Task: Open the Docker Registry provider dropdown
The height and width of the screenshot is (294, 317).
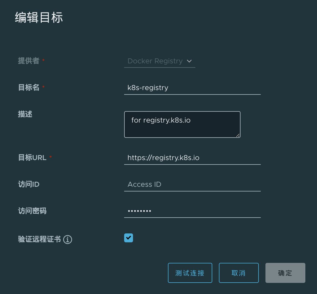Action: pyautogui.click(x=155, y=61)
